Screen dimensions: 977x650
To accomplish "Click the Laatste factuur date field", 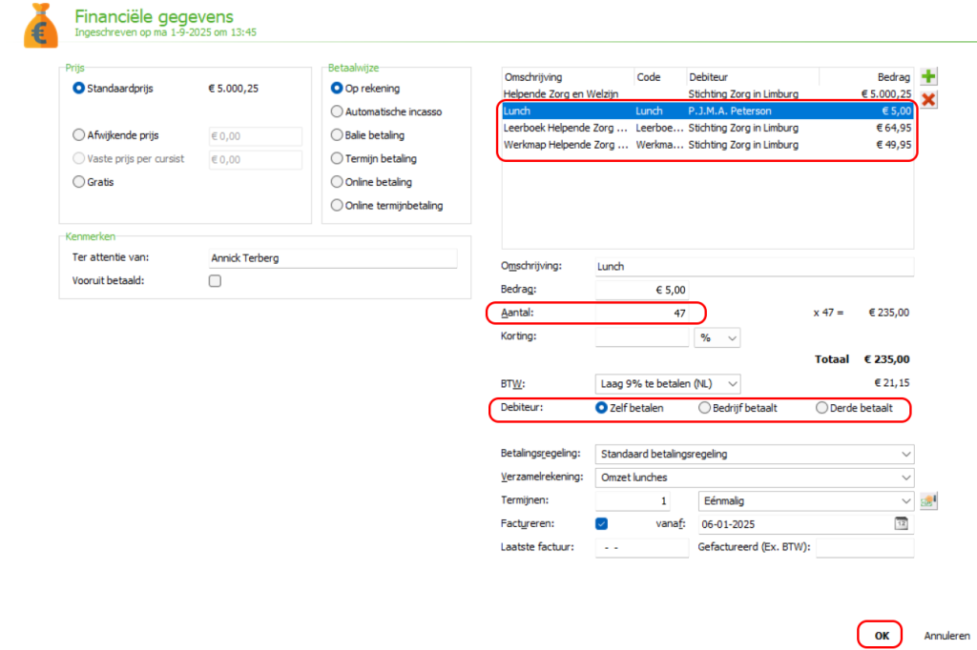I will tap(642, 547).
